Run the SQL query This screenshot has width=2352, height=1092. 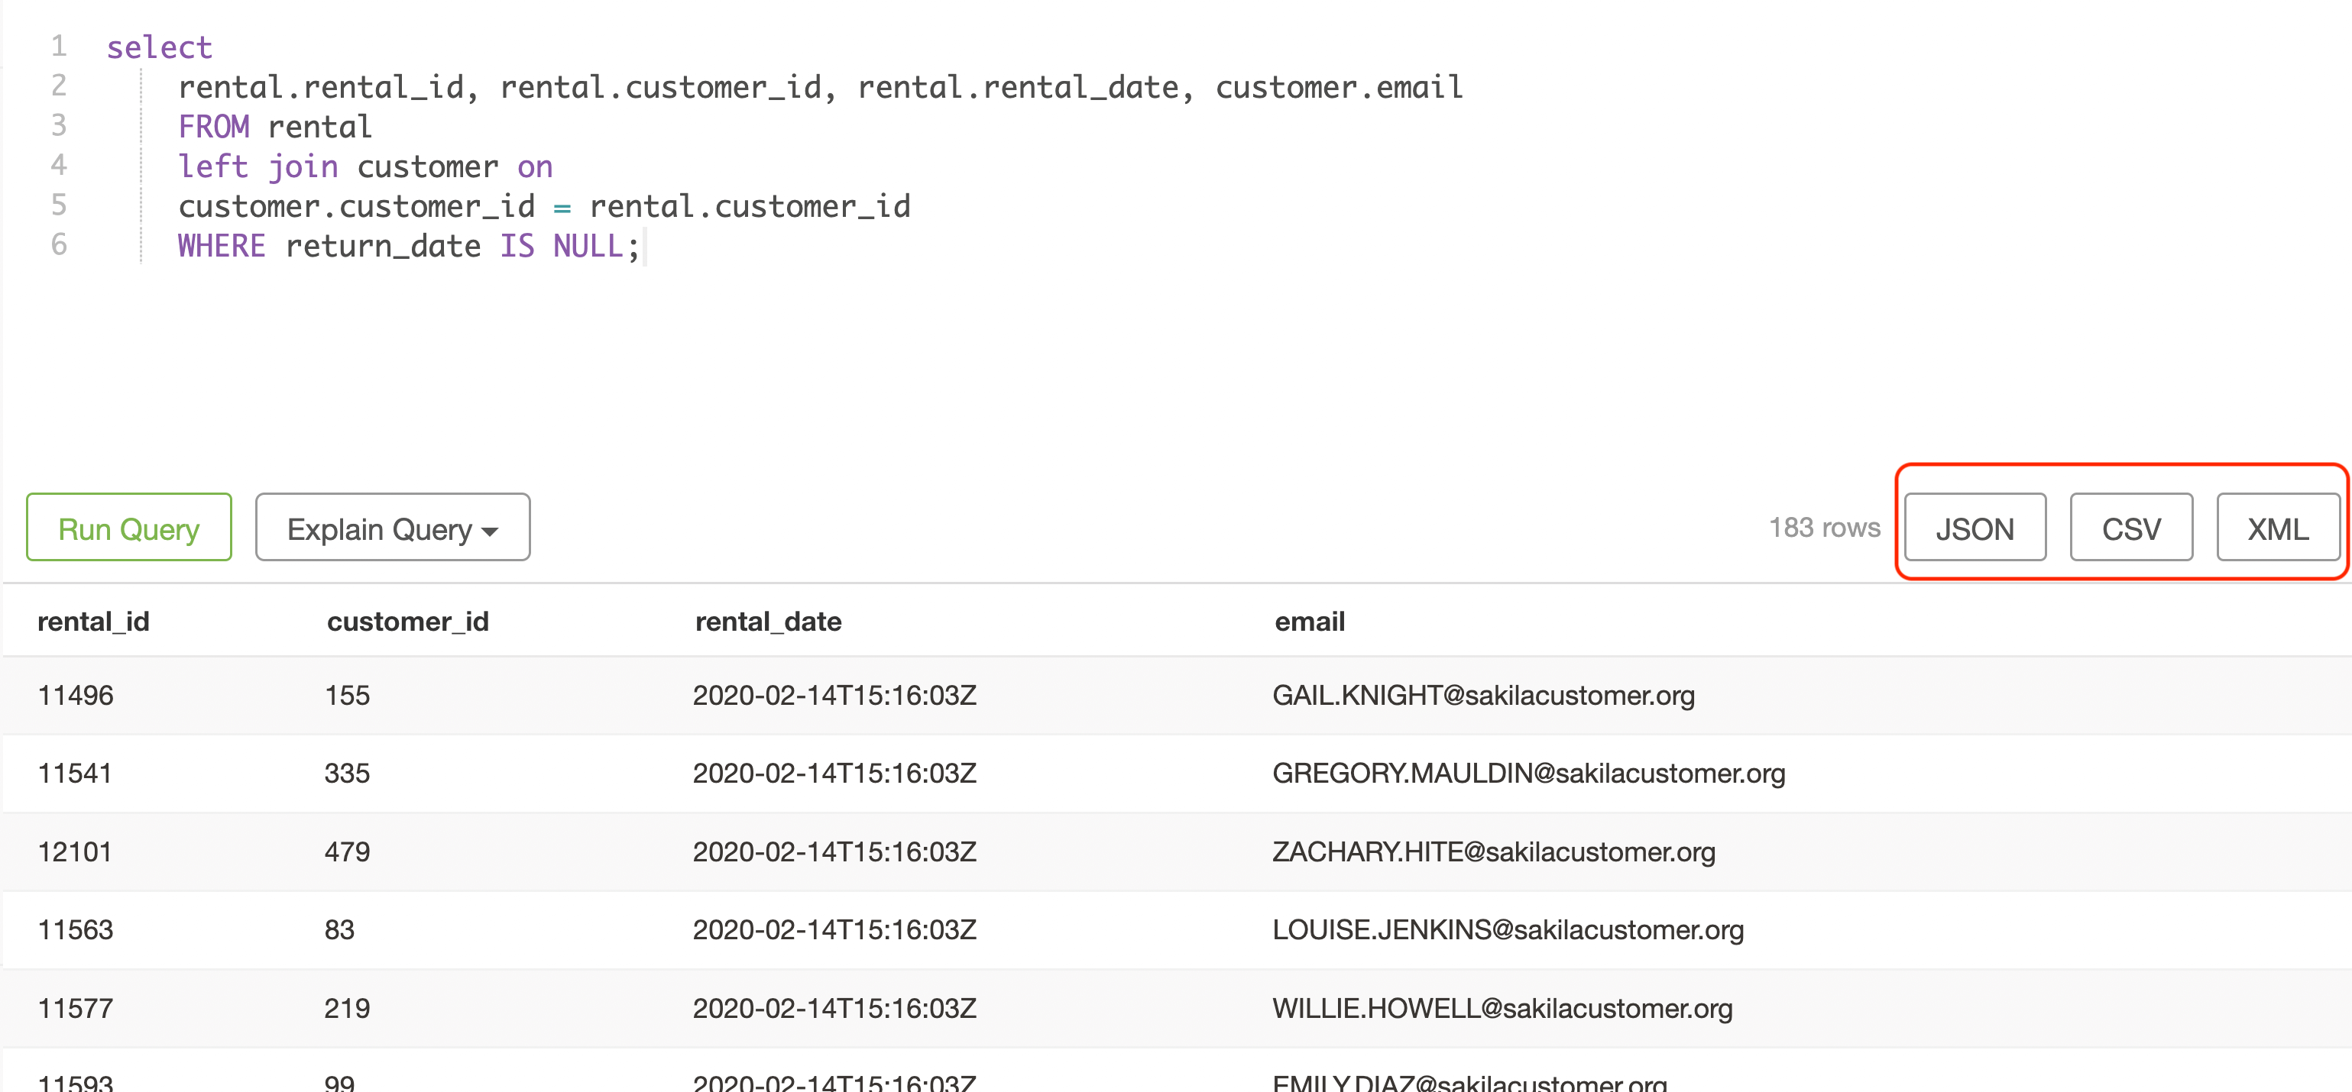point(128,528)
